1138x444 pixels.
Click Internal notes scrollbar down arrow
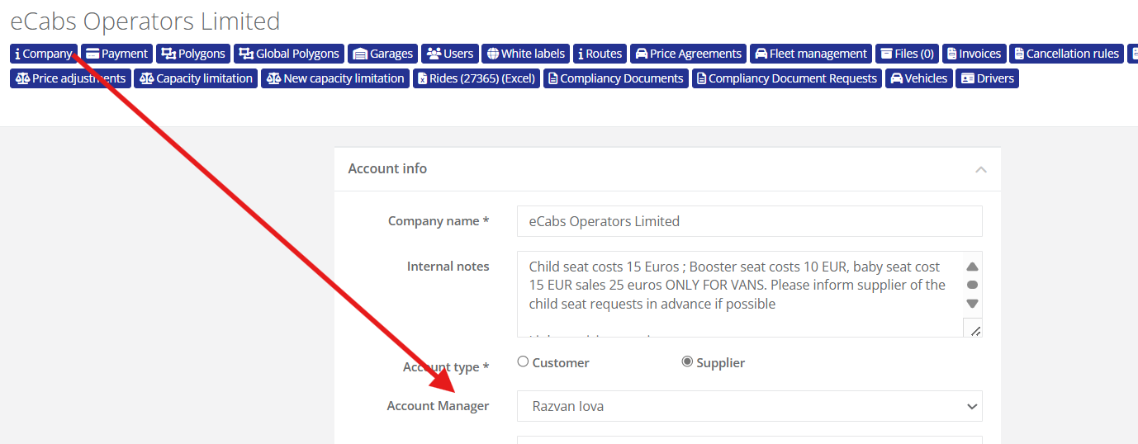[x=972, y=304]
